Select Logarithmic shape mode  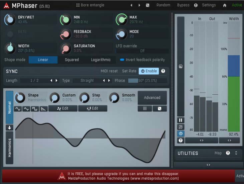[x=101, y=60]
